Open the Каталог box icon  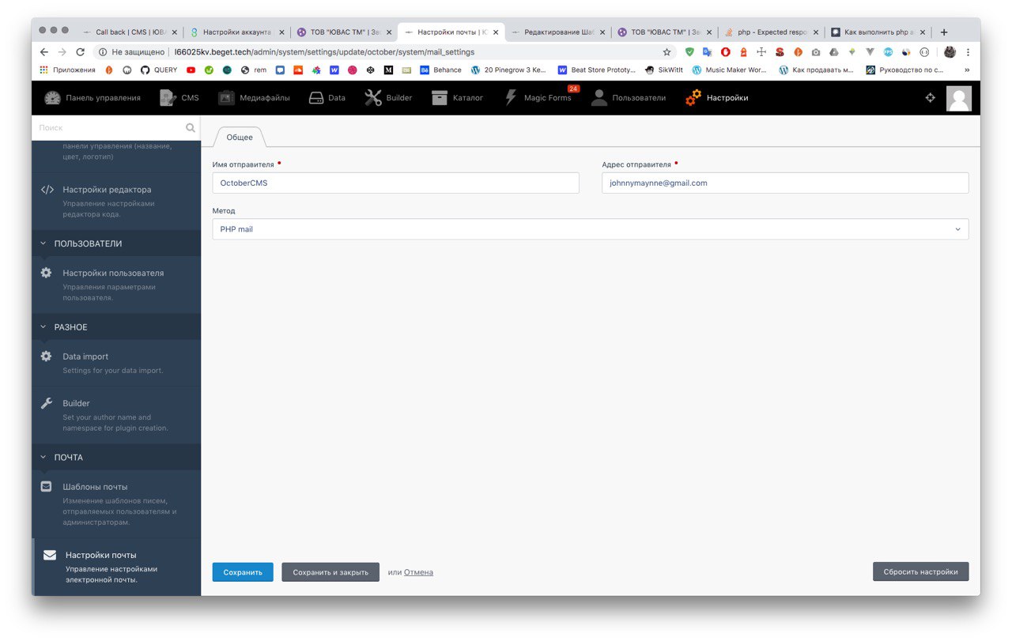point(440,98)
